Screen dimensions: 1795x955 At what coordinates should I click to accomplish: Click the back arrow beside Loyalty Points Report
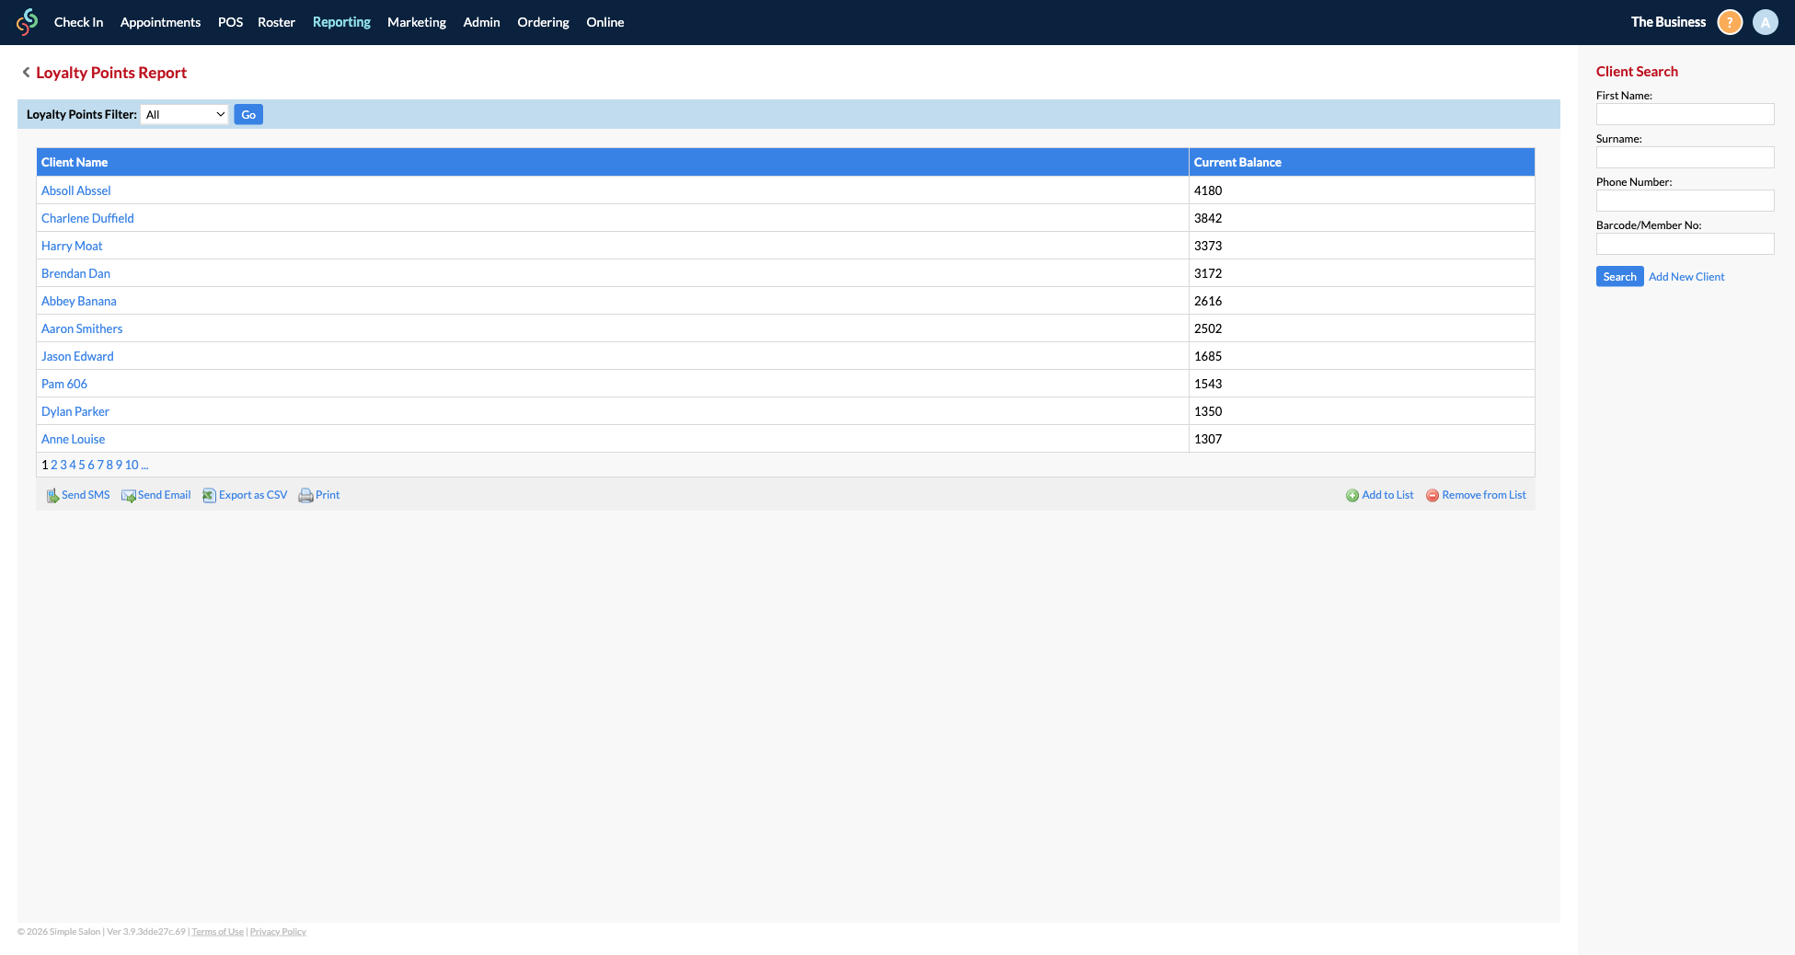[x=26, y=73]
